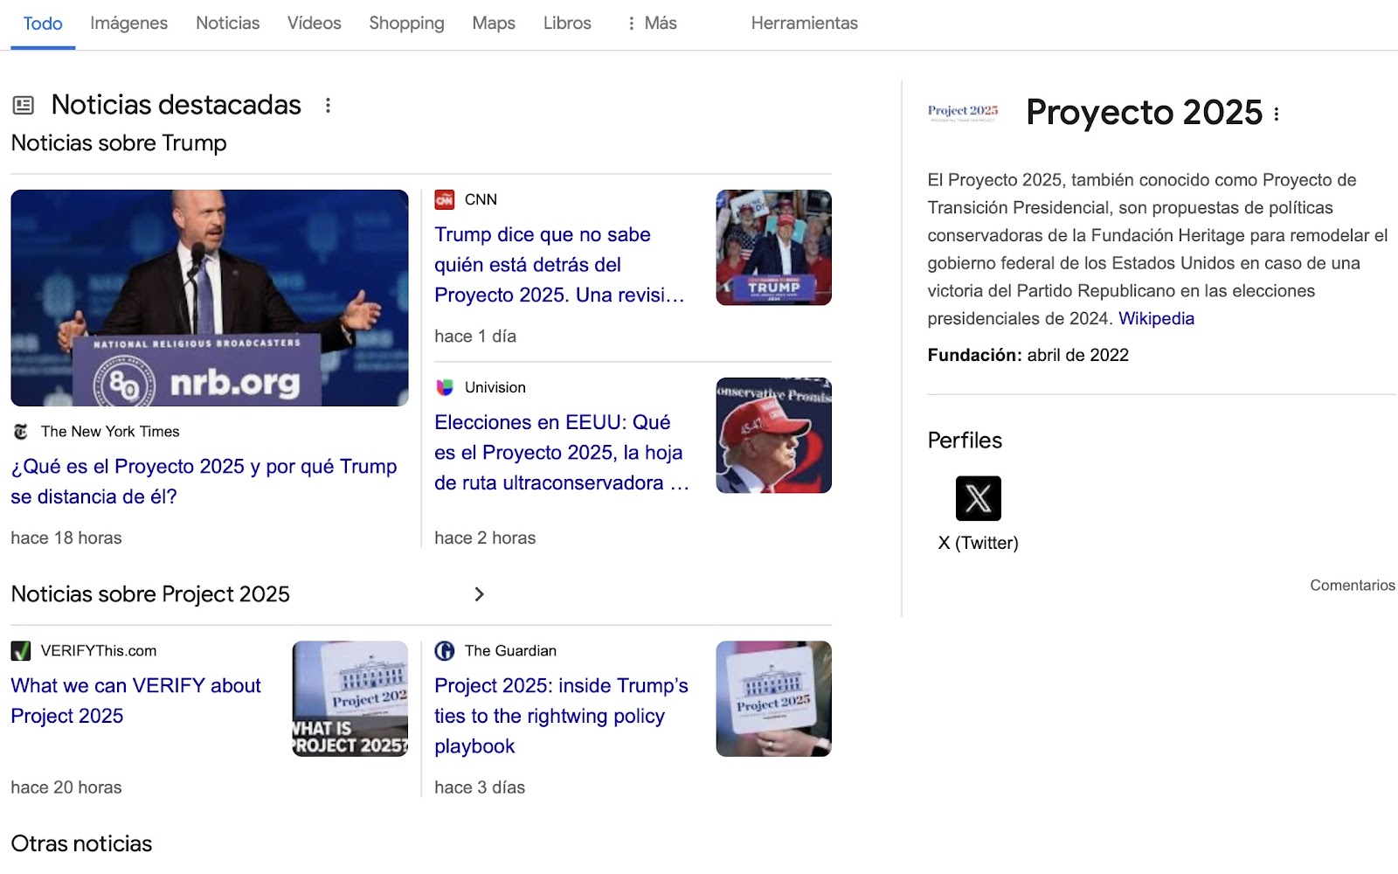
Task: Click the Proyecto 2025 panel title
Action: point(1144,113)
